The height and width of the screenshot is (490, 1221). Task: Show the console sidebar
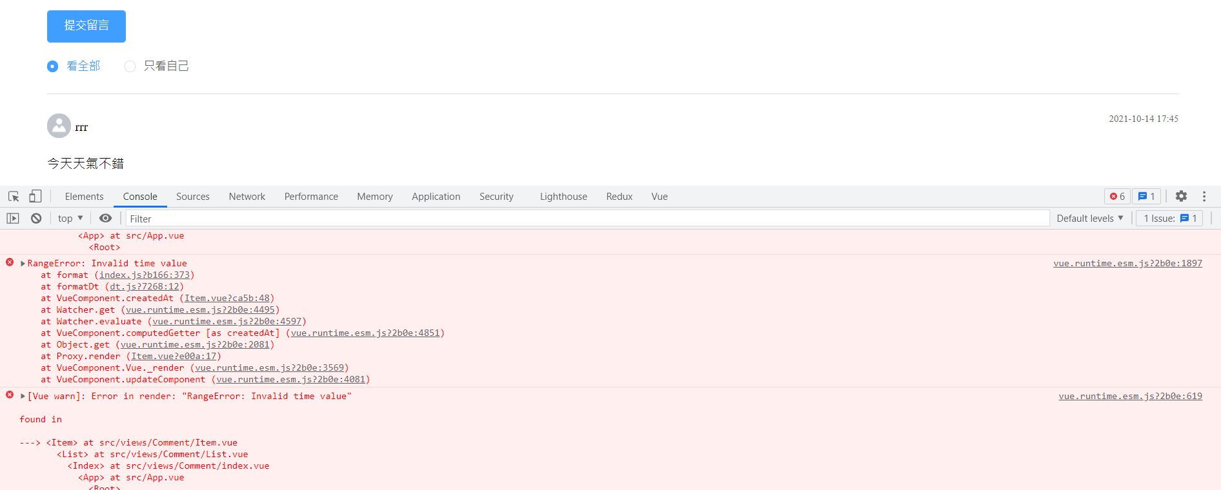click(x=13, y=219)
